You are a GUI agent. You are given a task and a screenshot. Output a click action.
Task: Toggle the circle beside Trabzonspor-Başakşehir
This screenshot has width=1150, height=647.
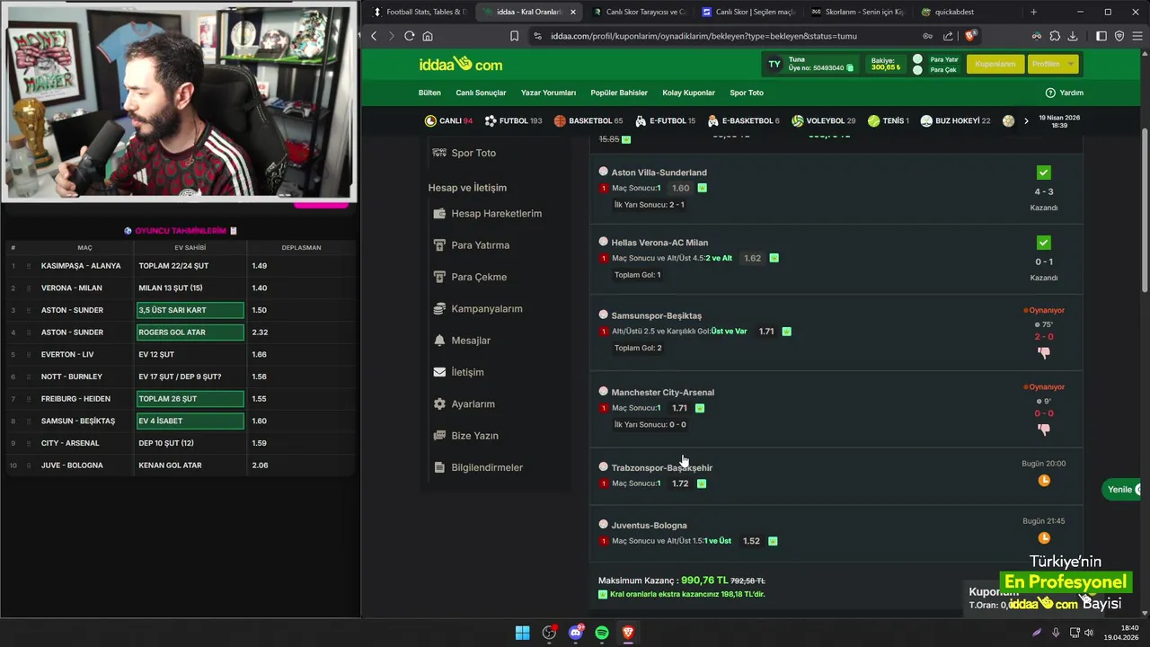(604, 466)
